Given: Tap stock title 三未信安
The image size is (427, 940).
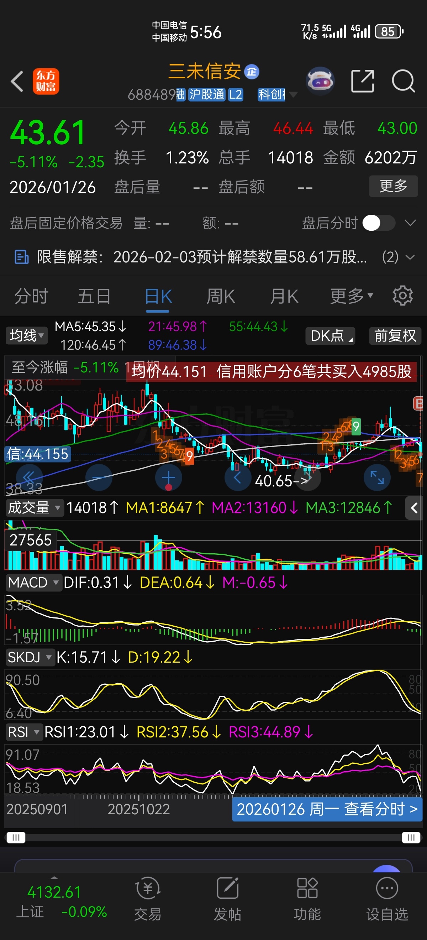Looking at the screenshot, I should point(205,71).
